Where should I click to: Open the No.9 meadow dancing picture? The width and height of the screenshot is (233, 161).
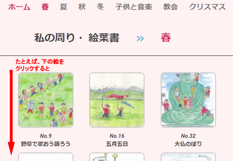click(x=46, y=100)
